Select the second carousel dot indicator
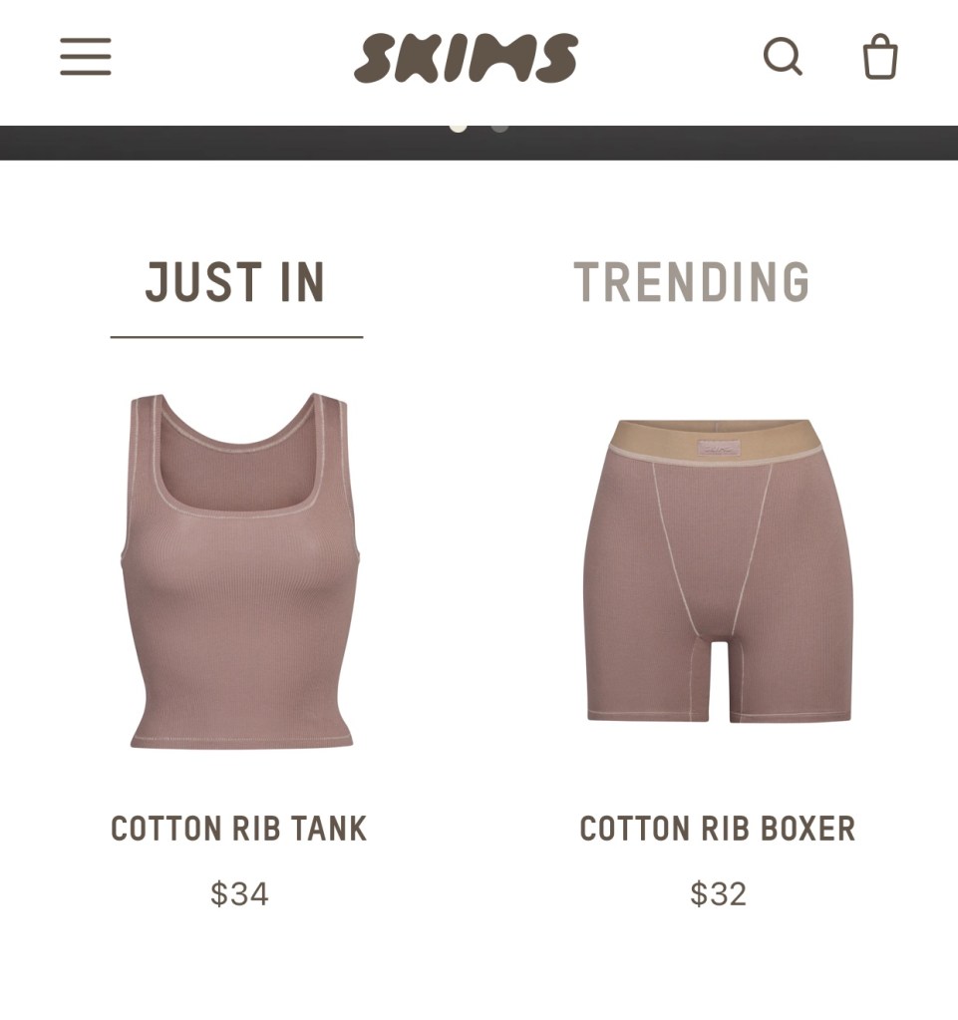Image resolution: width=958 pixels, height=1020 pixels. tap(499, 128)
